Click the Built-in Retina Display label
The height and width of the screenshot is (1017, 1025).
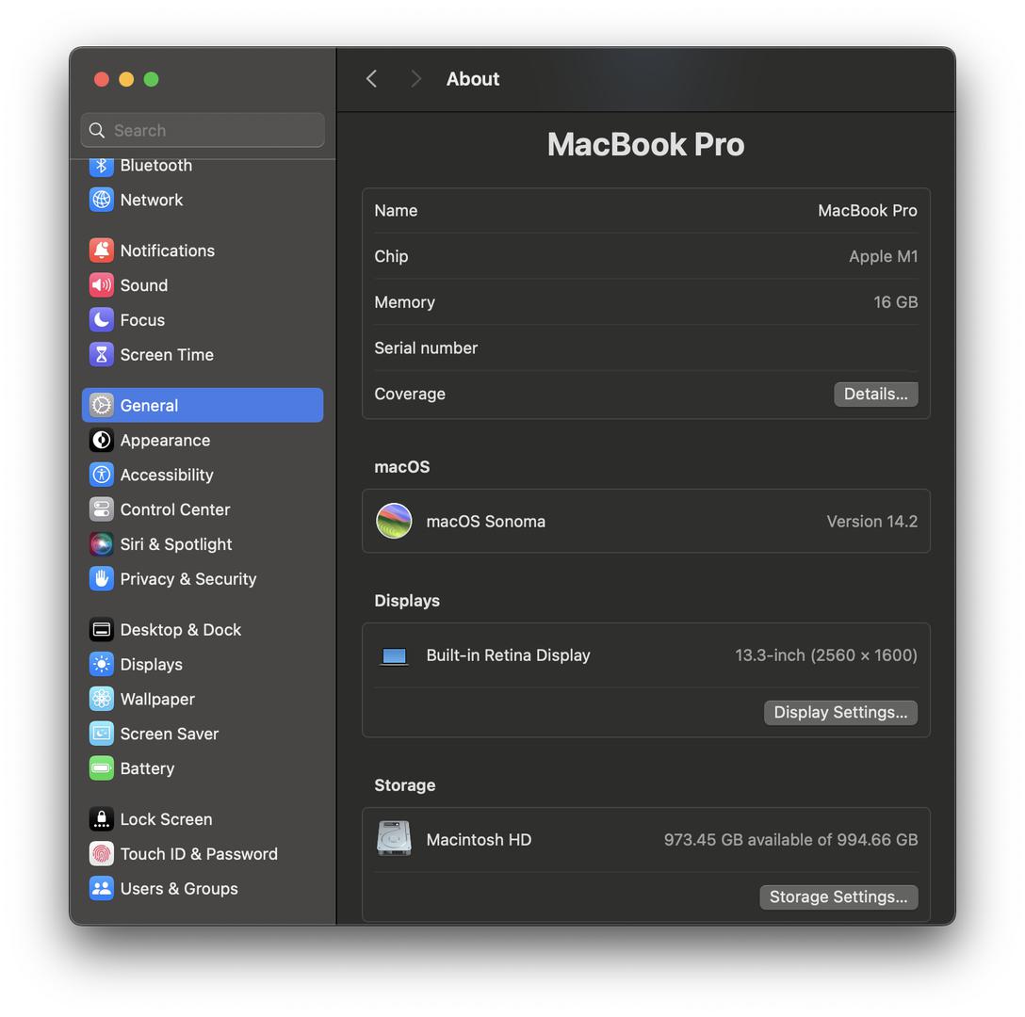(x=508, y=655)
